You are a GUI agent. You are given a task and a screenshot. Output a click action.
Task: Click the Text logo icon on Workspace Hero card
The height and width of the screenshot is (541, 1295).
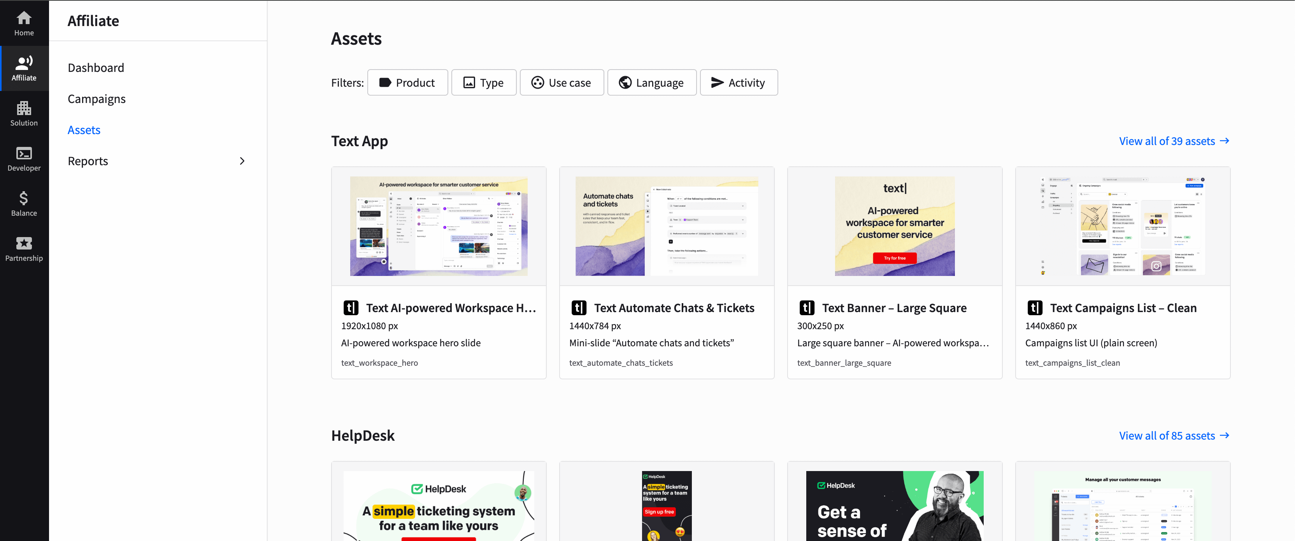pos(351,307)
